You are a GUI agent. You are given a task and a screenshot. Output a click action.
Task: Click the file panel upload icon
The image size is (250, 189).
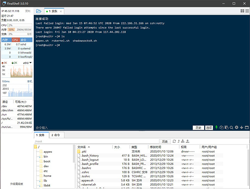(188, 142)
